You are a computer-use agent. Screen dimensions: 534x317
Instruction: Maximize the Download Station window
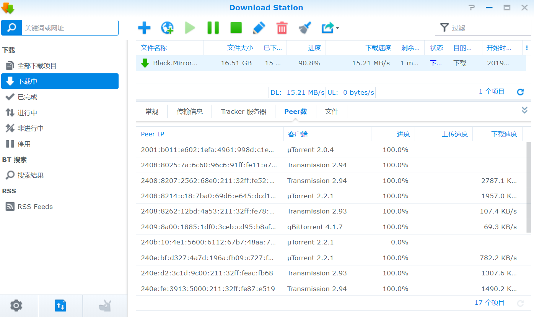[507, 8]
